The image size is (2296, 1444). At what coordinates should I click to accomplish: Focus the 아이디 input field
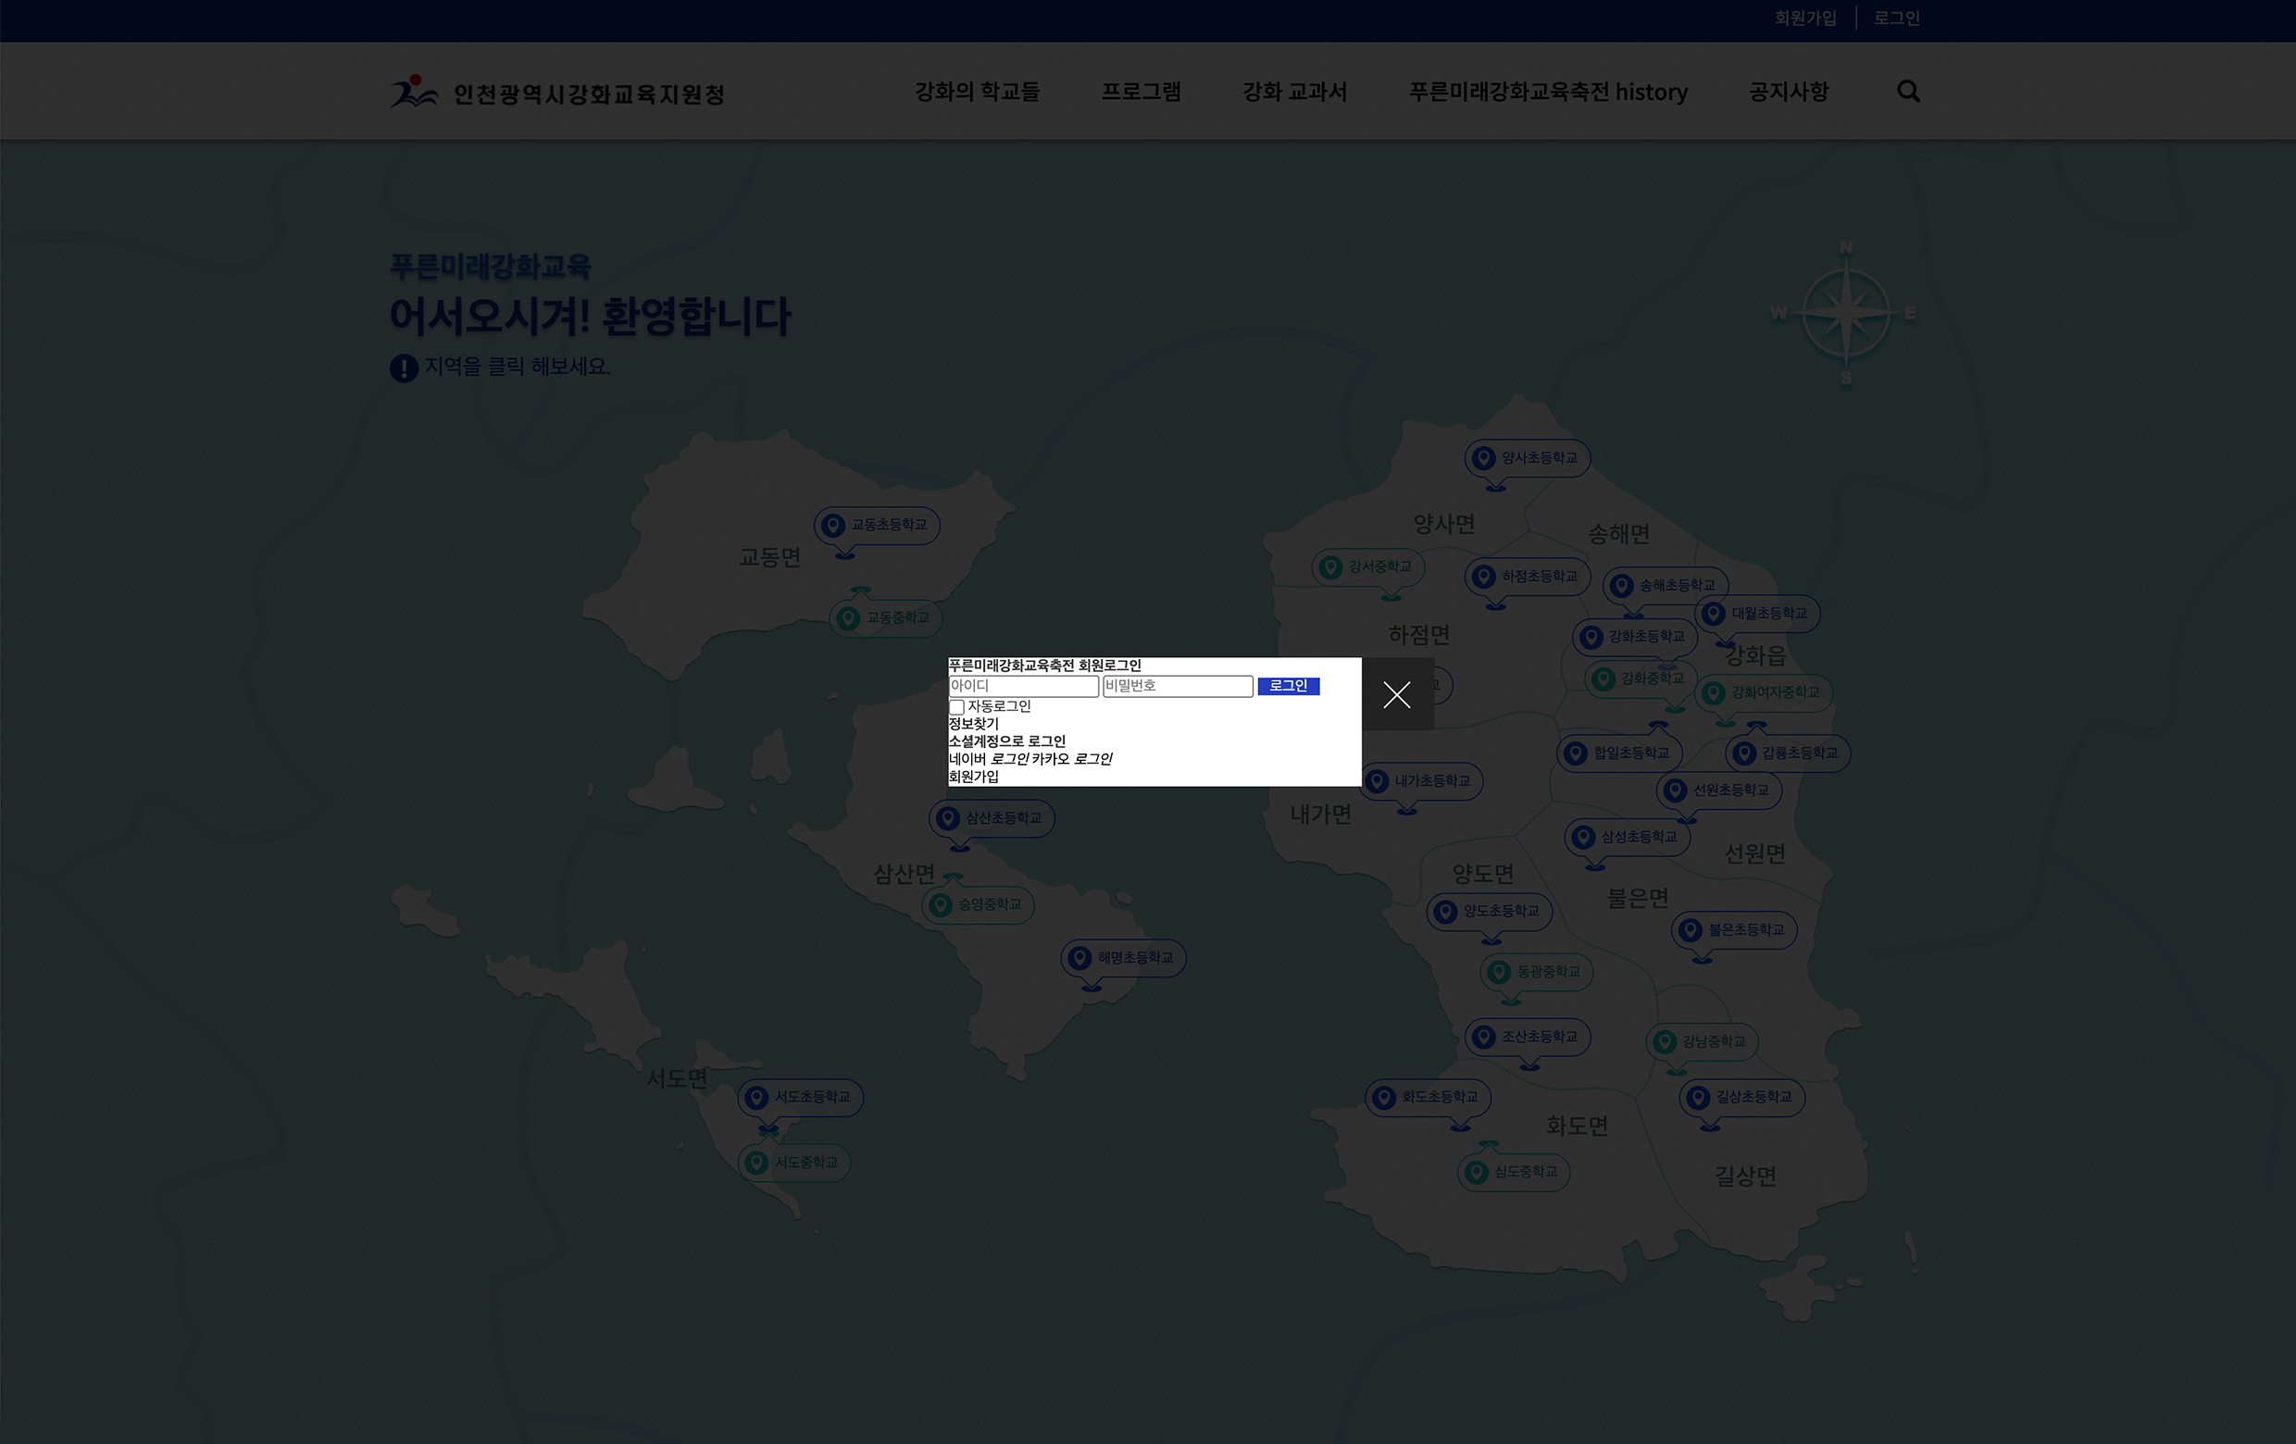point(1024,686)
